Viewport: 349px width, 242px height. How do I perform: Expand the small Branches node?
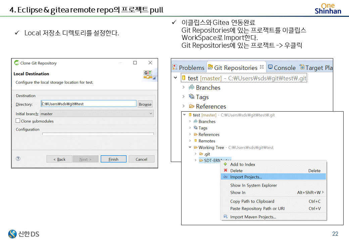pyautogui.click(x=190, y=121)
